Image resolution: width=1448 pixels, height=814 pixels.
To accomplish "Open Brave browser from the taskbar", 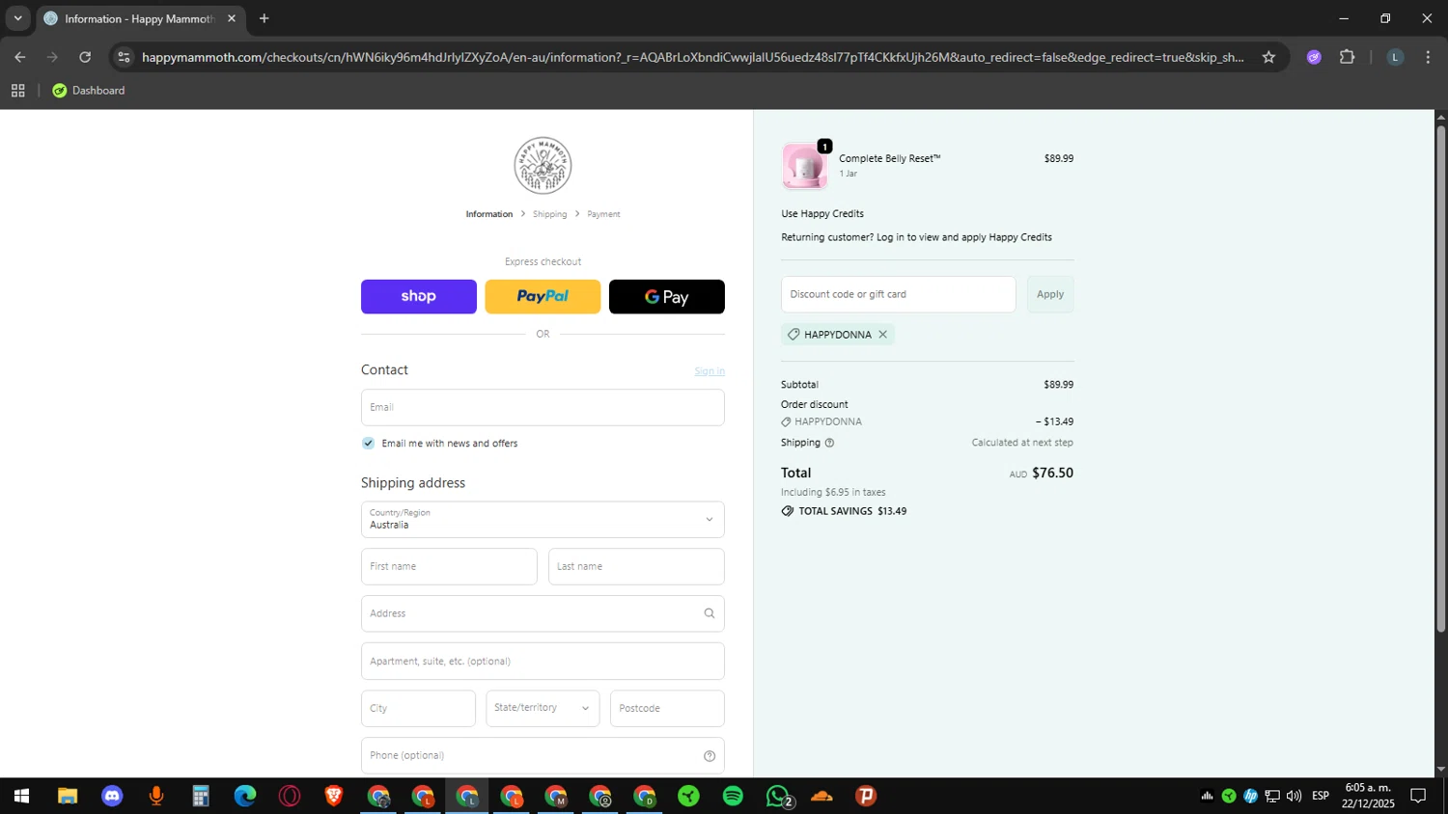I will pyautogui.click(x=334, y=796).
